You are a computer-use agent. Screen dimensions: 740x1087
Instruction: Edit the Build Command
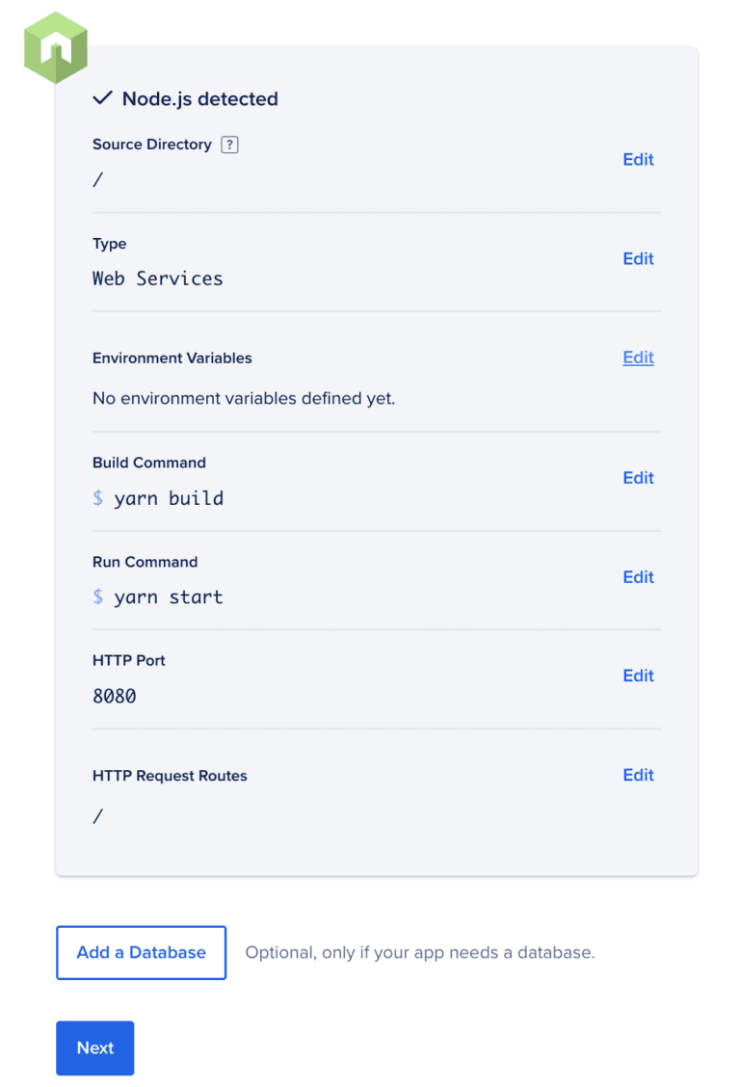(x=638, y=478)
